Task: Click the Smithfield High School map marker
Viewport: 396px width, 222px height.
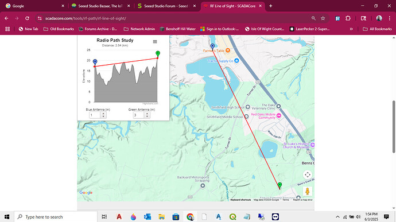Action: (248, 107)
